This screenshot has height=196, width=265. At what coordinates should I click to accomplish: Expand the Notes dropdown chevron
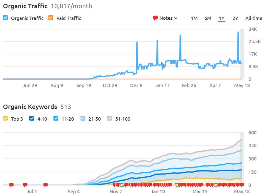[x=175, y=18]
